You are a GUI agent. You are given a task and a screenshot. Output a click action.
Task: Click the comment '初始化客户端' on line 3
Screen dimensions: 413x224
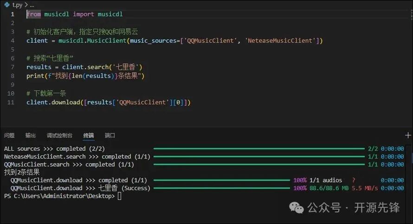pos(53,32)
